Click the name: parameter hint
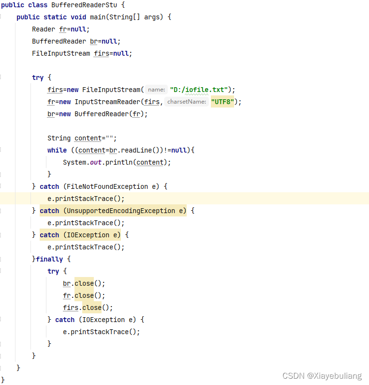 coord(156,90)
